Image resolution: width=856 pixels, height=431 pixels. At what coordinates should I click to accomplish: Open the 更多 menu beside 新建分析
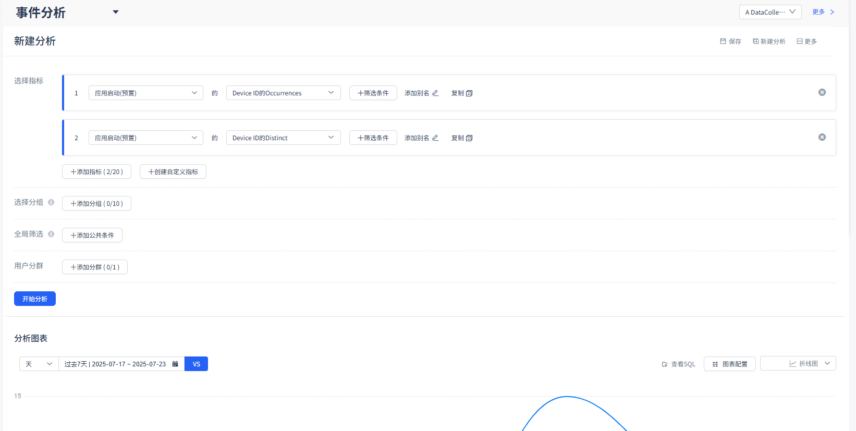click(806, 42)
